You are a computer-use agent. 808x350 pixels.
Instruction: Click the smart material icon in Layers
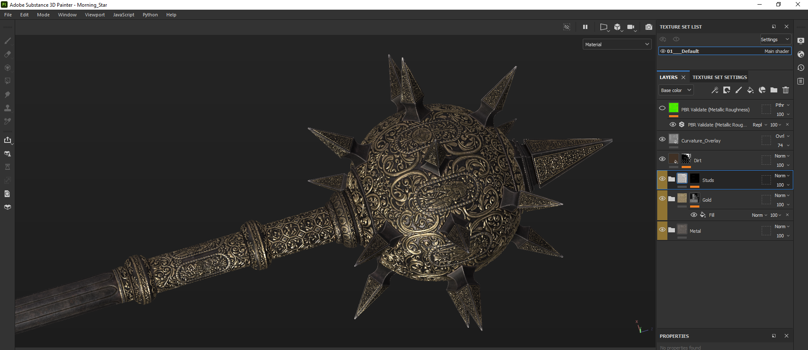[762, 90]
